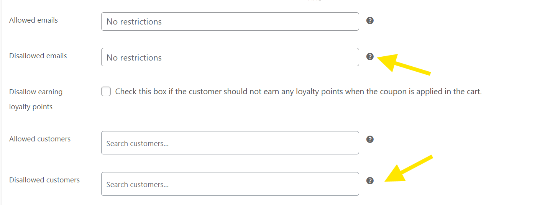Click the 'Disallowed customers' label text
Image resolution: width=540 pixels, height=205 pixels.
point(44,180)
